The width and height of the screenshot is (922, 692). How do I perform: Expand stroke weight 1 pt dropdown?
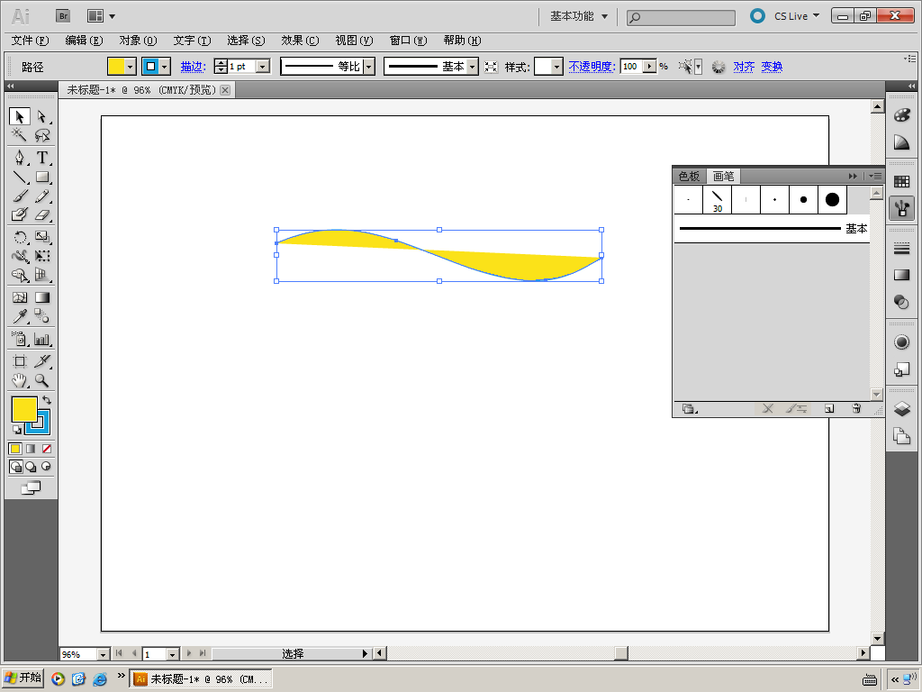[x=263, y=67]
